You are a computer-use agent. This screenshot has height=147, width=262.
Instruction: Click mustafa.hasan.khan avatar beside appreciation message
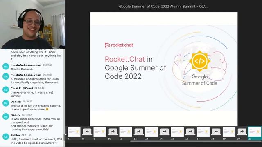click(x=6, y=76)
